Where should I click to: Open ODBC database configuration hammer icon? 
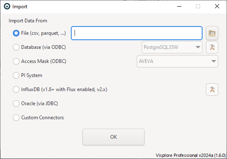pyautogui.click(x=212, y=47)
